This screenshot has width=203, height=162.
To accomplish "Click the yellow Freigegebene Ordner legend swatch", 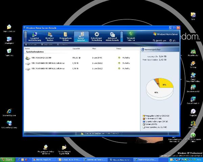I will (143, 116).
